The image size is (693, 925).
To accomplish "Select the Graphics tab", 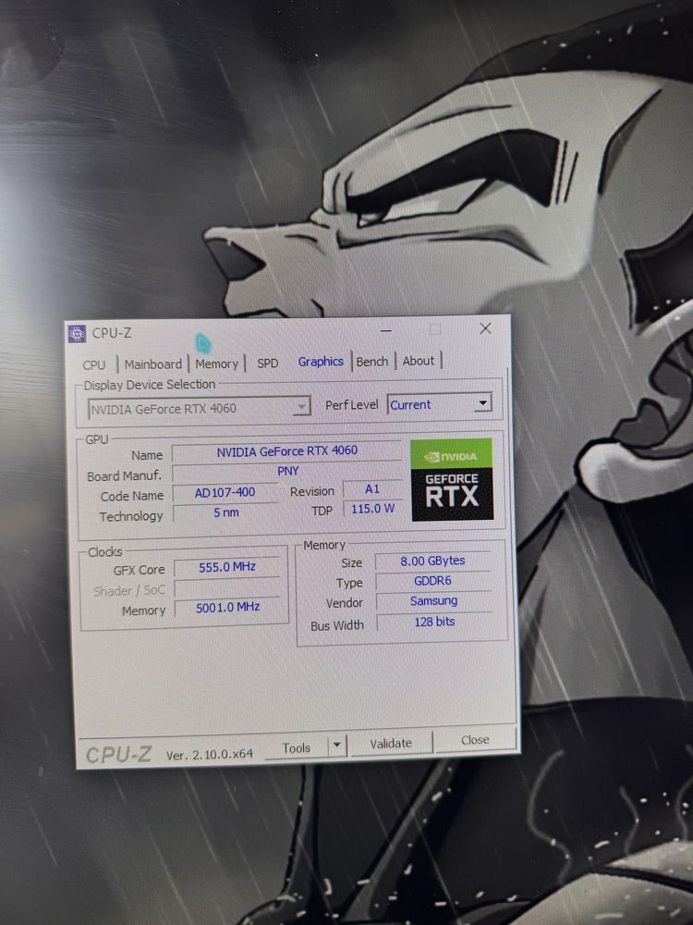I will pos(321,362).
